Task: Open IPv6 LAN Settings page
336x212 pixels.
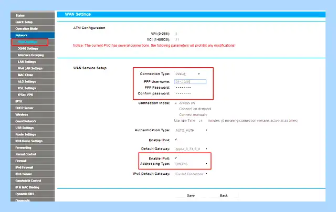Action: tap(33, 68)
